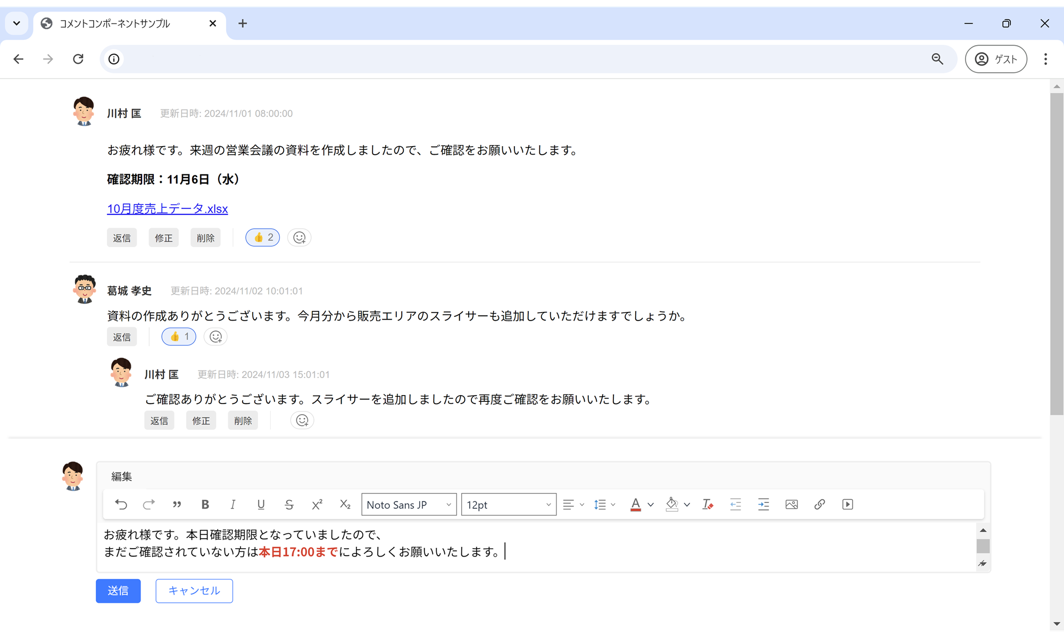Toggle superscript formatting
1064x638 pixels.
tap(317, 505)
